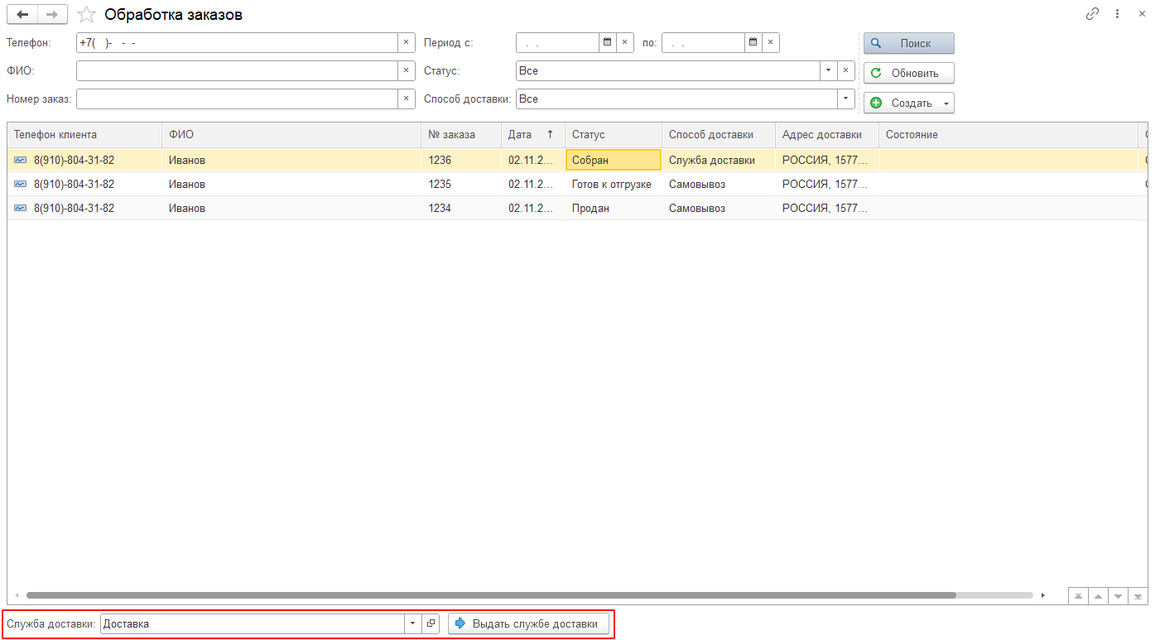Click the Обновить button
The width and height of the screenshot is (1160, 640).
pos(909,73)
